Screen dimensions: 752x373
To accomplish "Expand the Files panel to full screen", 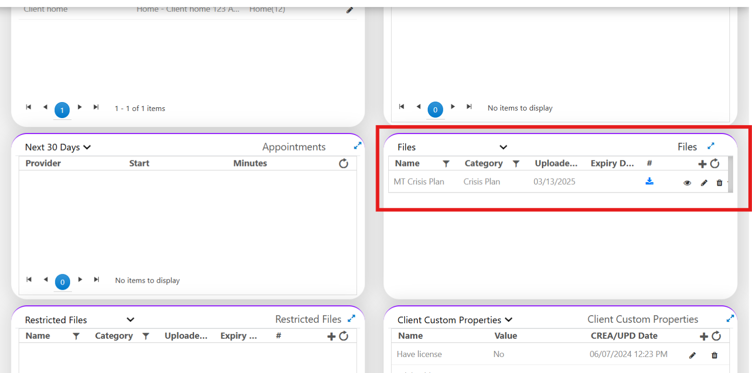I will (711, 146).
